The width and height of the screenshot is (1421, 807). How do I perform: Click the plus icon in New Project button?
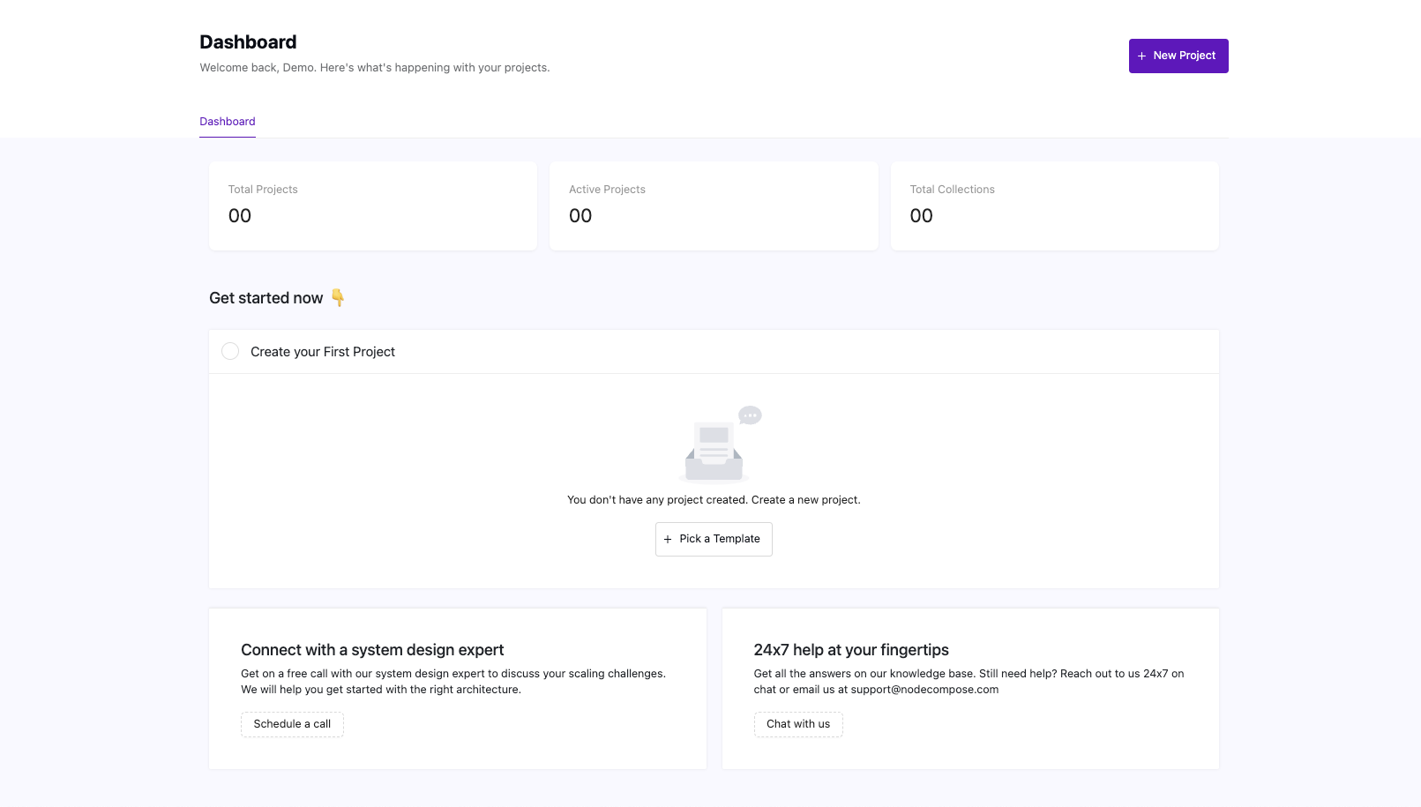[1141, 56]
